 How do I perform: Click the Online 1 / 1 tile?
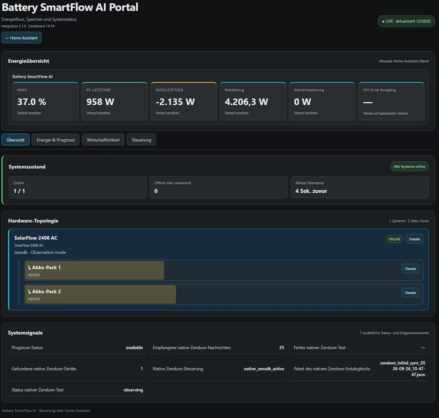(78, 187)
